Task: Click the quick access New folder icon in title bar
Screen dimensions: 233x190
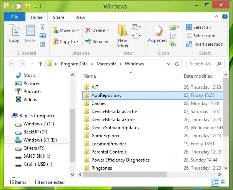Action: tap(28, 6)
